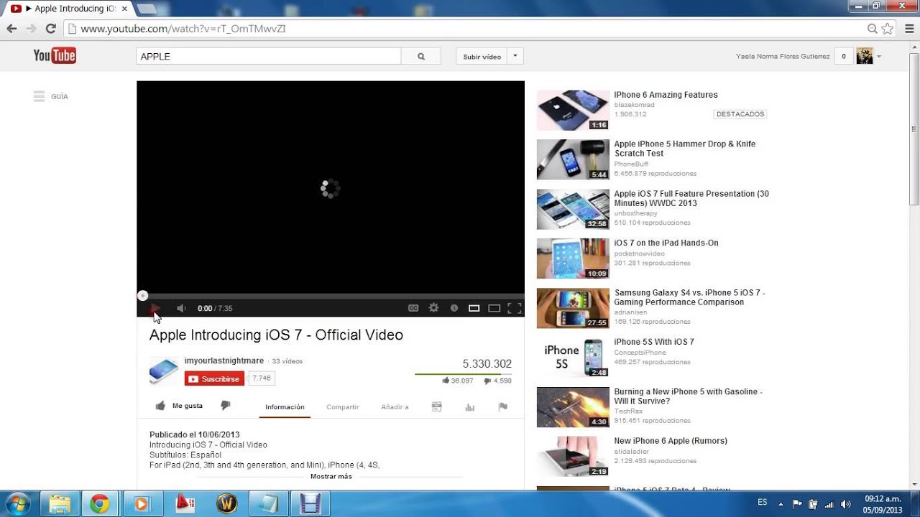Open the imyourlastnightmare channel avatar
This screenshot has height=517, width=920.
[164, 371]
